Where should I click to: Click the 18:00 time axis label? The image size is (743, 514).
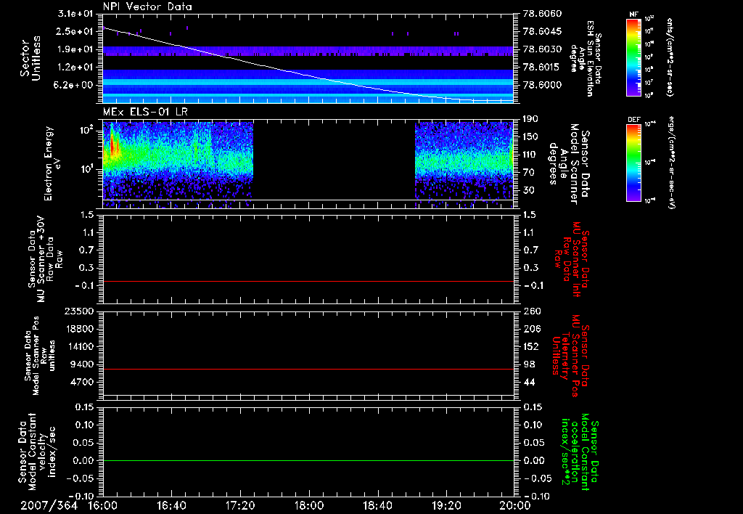point(308,505)
